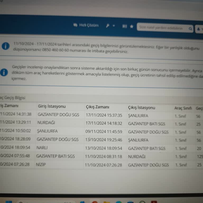Click info icon beside date range notice
The image size is (203, 203).
[6, 46]
